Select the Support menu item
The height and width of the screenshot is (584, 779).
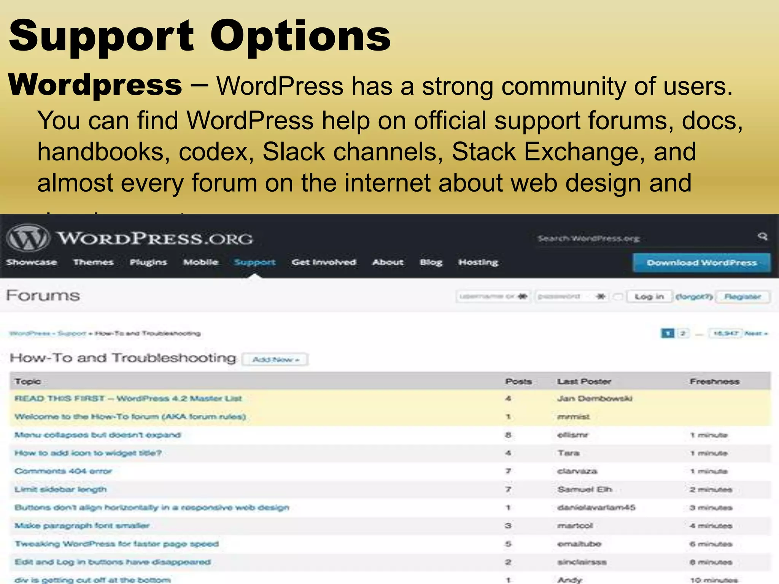click(x=255, y=262)
